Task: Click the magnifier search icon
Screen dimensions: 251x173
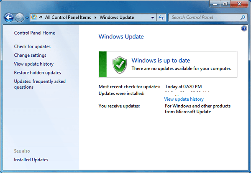Action: click(243, 18)
